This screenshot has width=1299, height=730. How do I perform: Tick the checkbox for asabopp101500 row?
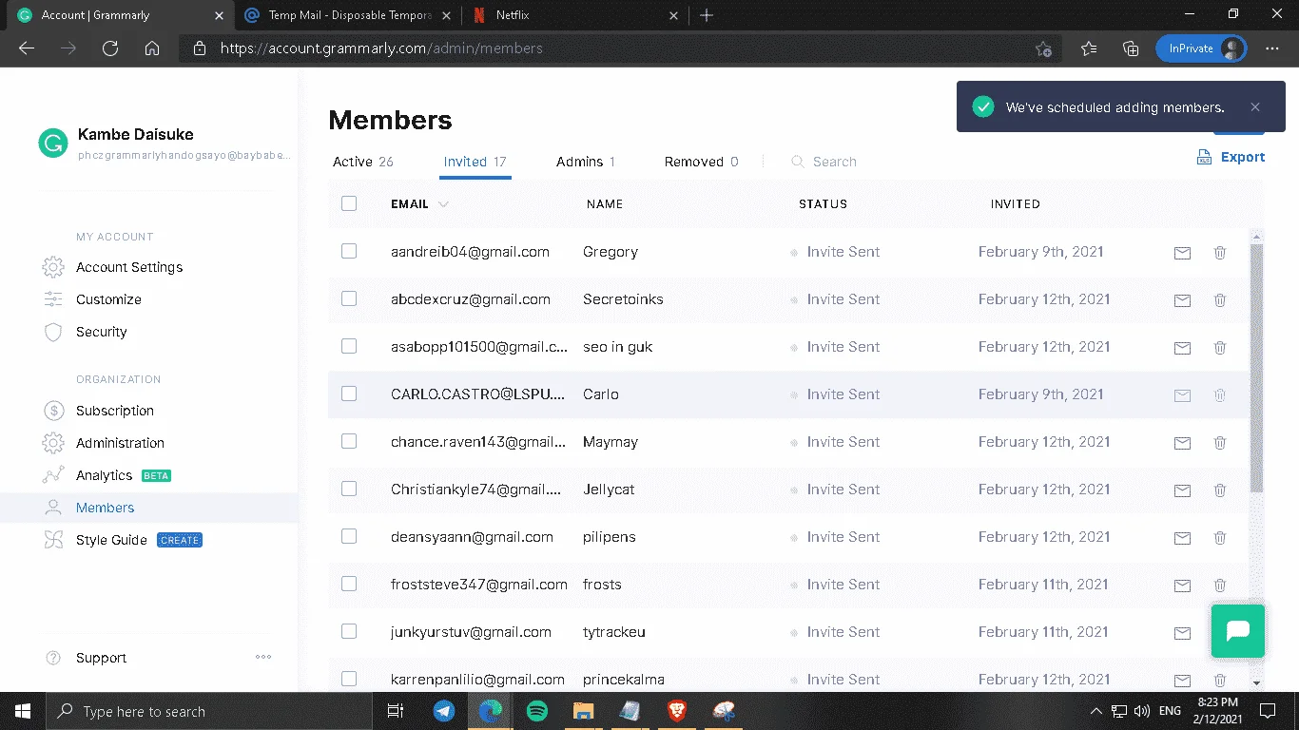[349, 346]
